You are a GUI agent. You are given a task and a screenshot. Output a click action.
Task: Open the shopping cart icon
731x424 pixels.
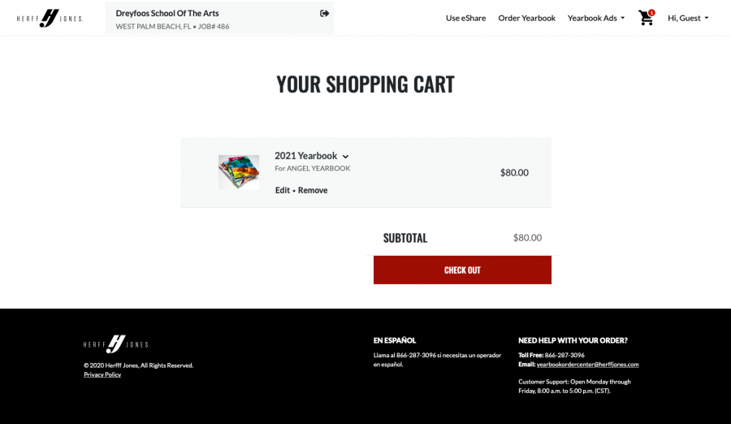[645, 18]
